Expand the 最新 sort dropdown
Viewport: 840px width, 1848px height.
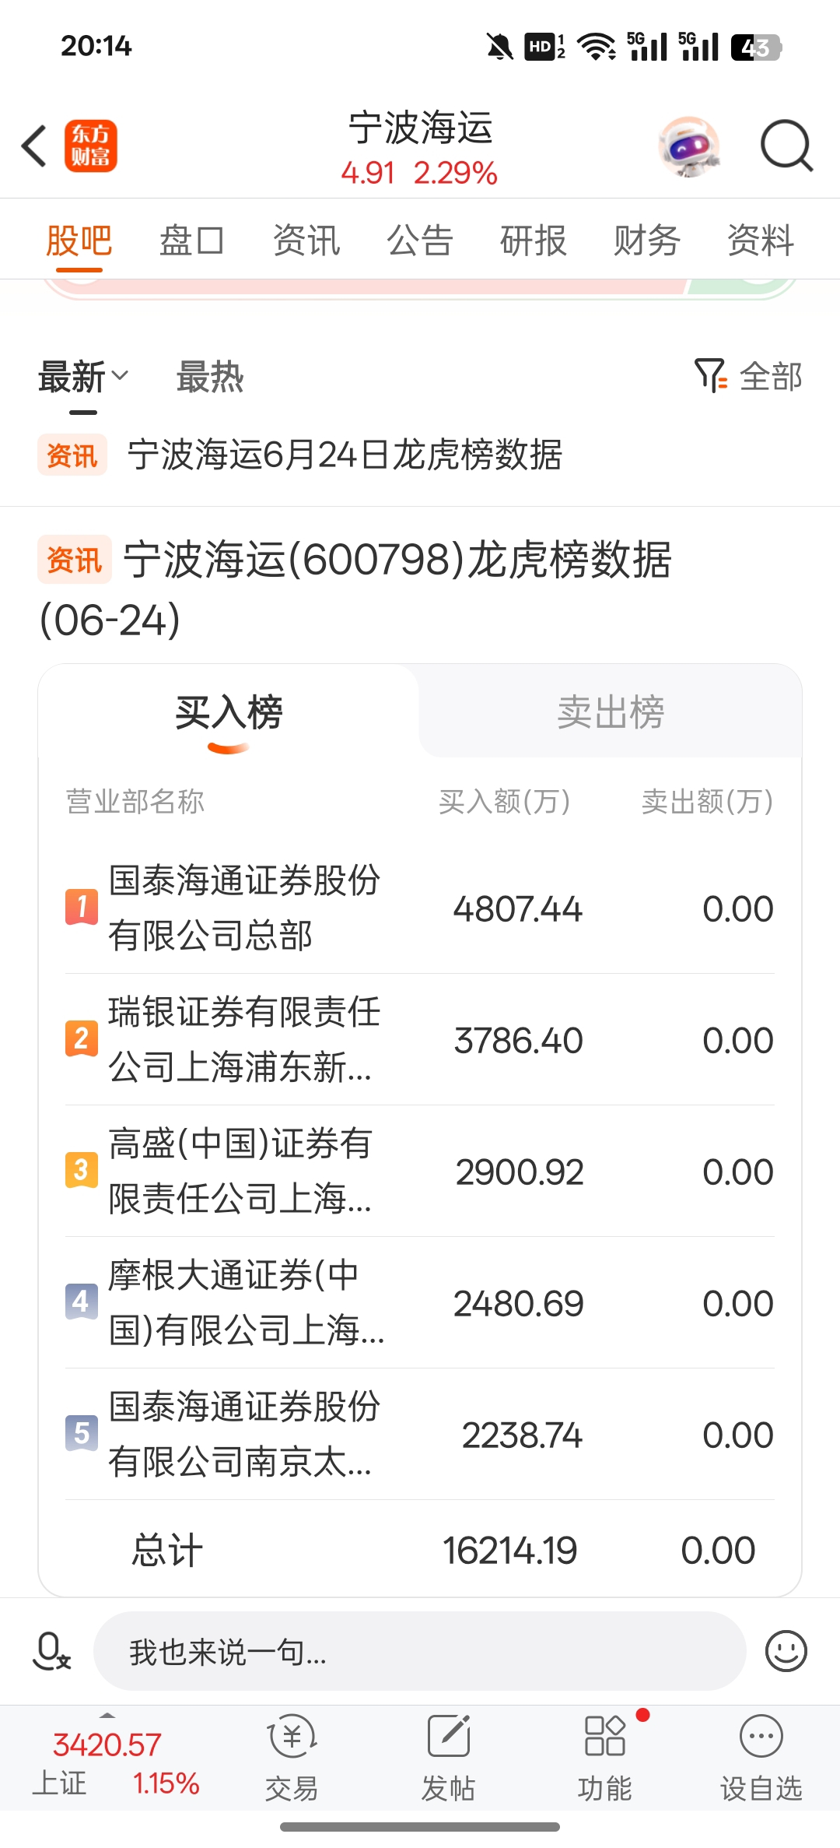coord(83,377)
